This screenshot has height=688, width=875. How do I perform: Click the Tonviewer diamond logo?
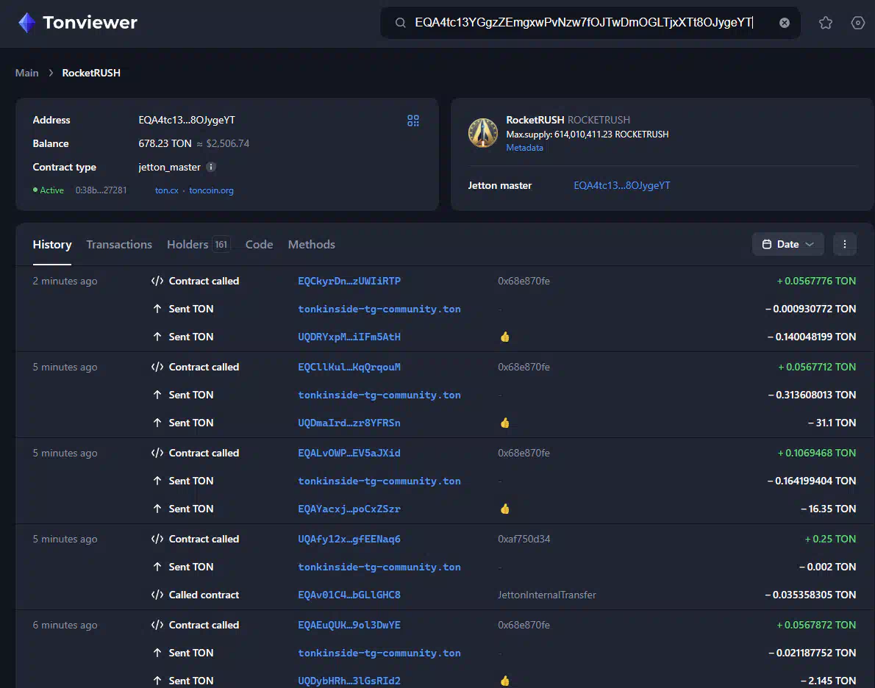(26, 23)
